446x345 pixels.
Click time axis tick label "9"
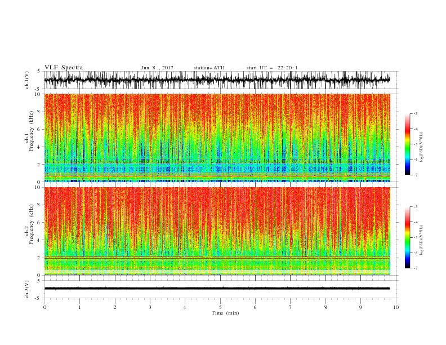click(x=360, y=307)
